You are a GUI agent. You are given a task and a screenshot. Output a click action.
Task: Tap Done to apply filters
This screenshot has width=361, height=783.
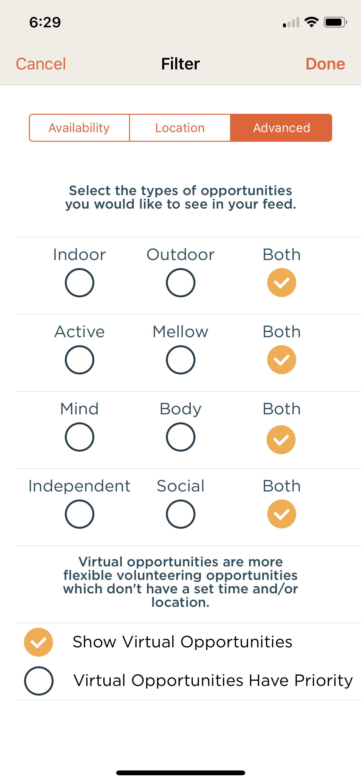325,64
